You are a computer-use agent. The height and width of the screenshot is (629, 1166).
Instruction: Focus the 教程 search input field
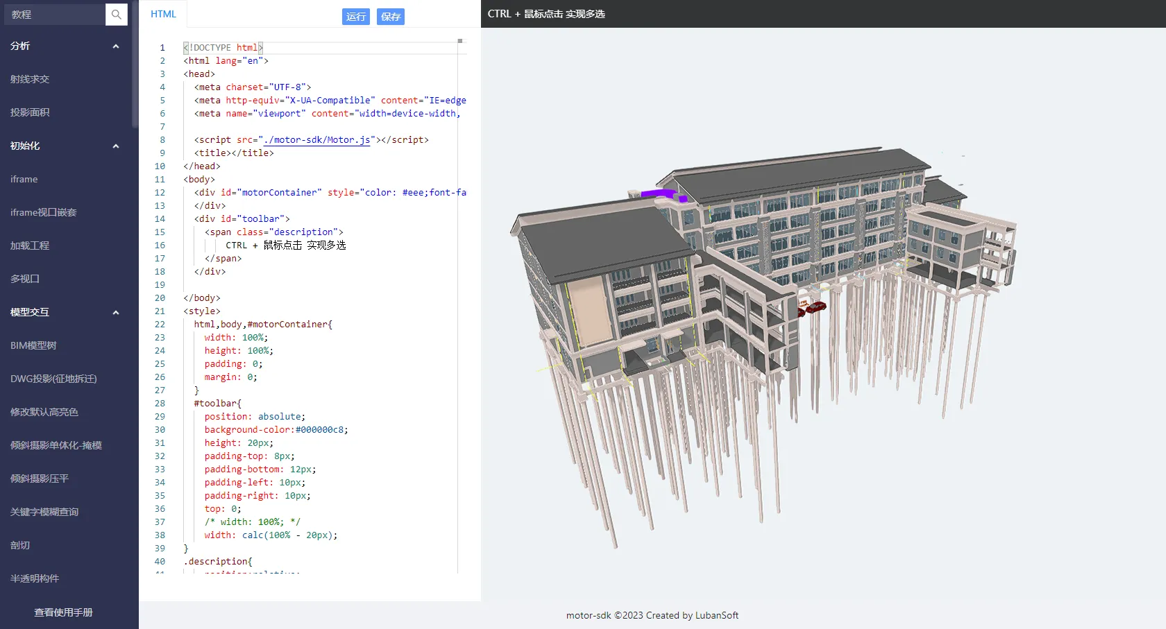coord(55,15)
